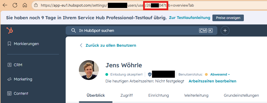Screen dimensions: 267x103
Task: Click the plus create button
Action: click(x=225, y=30)
